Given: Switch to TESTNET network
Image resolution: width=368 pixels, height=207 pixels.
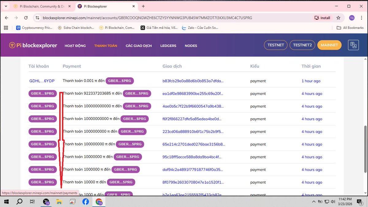Looking at the screenshot, I should [x=276, y=45].
